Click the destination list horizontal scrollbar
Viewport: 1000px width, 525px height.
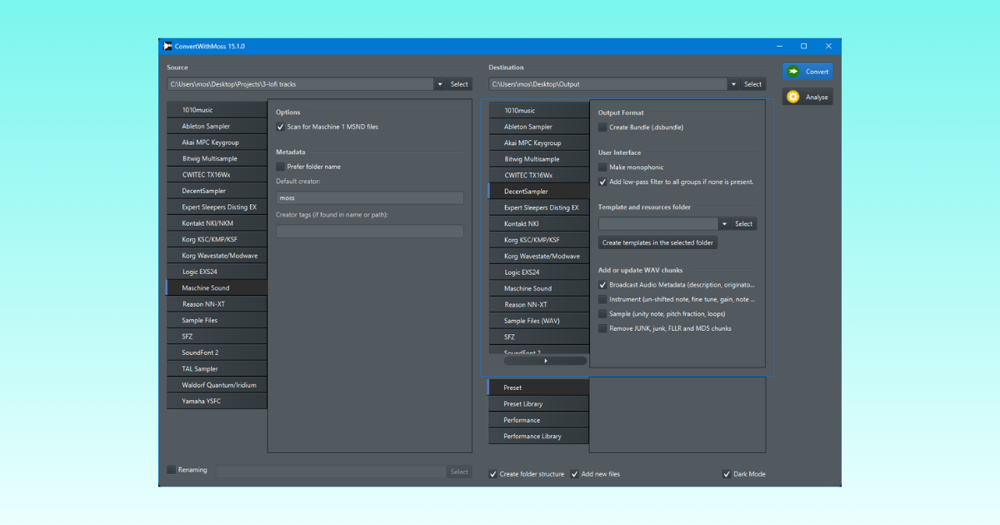coord(545,361)
